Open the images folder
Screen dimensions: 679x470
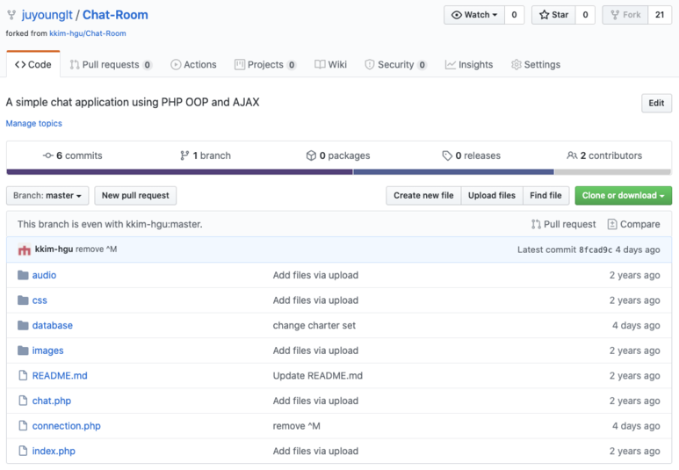point(47,351)
